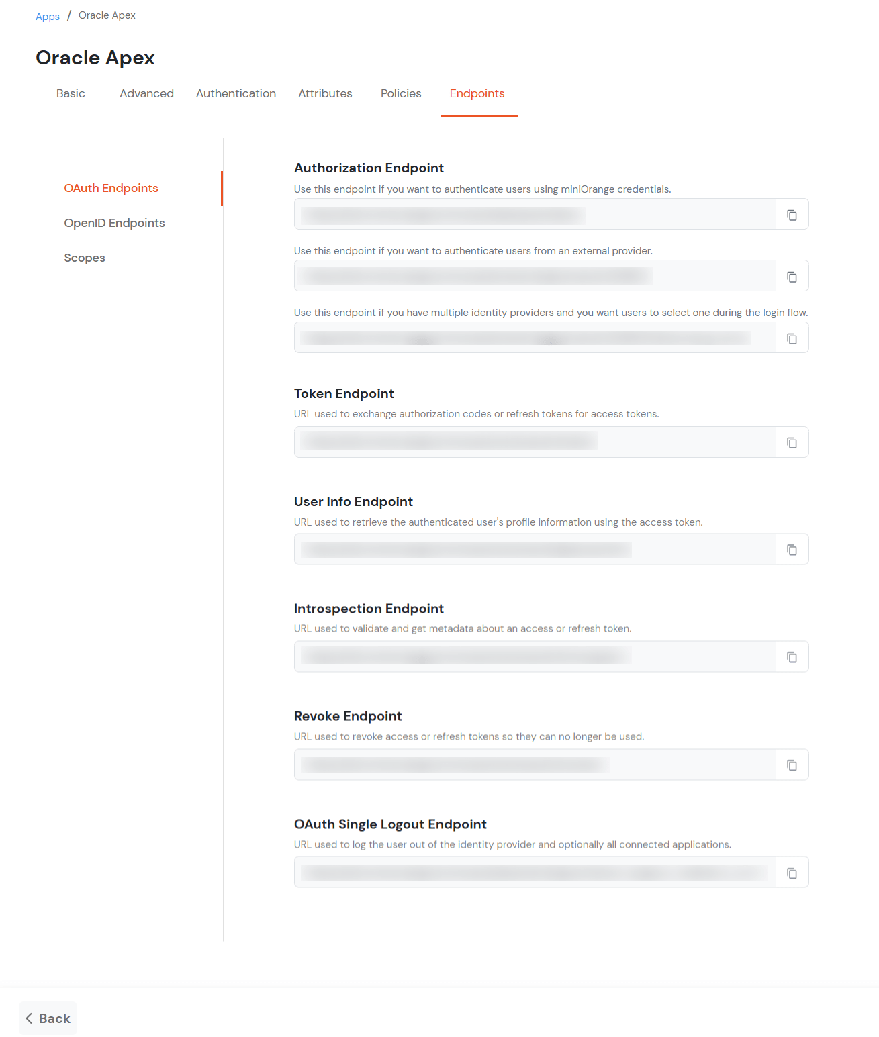Screen dimensions: 879x1037
Task: Open OpenID Endpoints in the sidebar
Action: point(114,223)
